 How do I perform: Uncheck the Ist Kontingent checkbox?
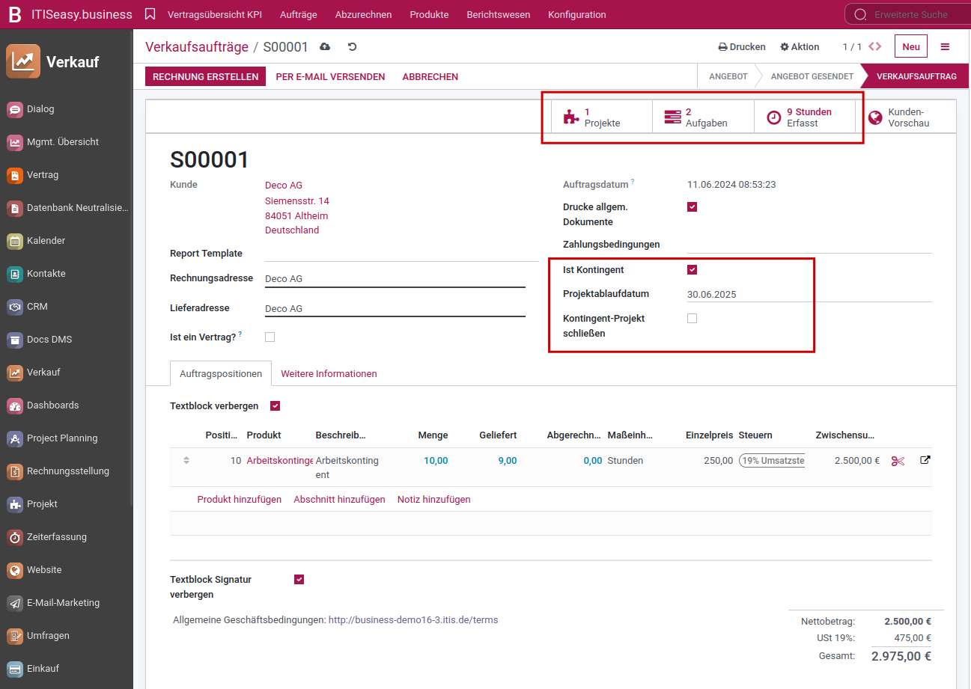point(692,270)
